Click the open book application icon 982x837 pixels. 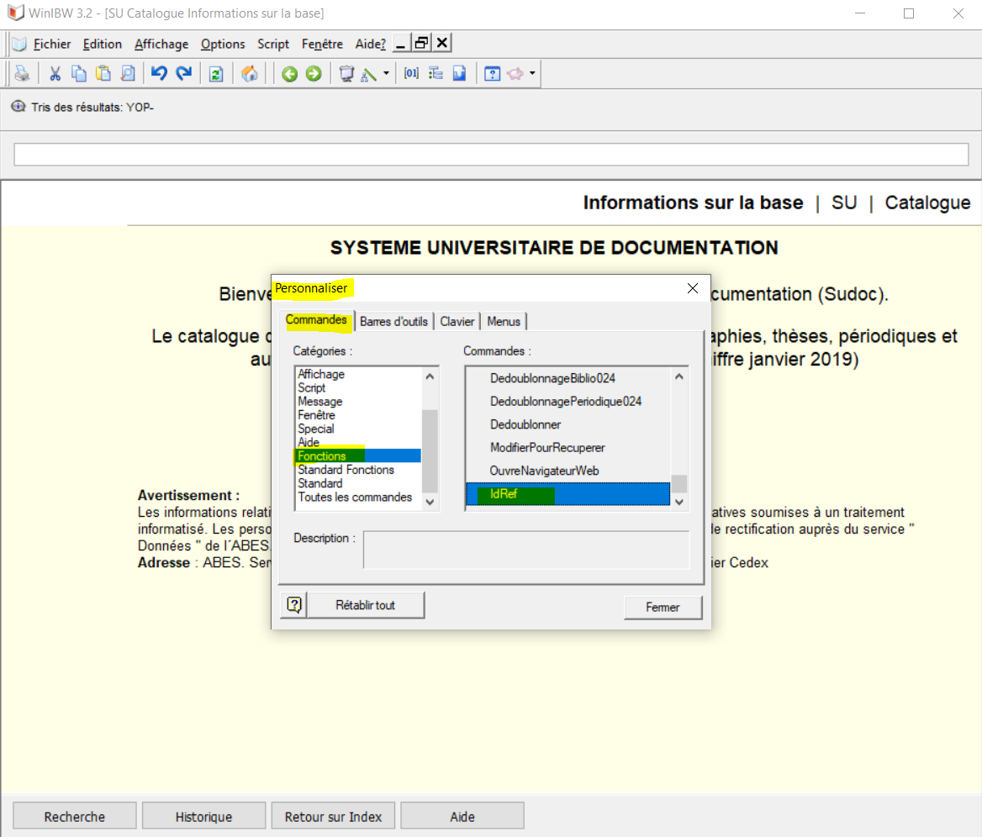pos(19,44)
